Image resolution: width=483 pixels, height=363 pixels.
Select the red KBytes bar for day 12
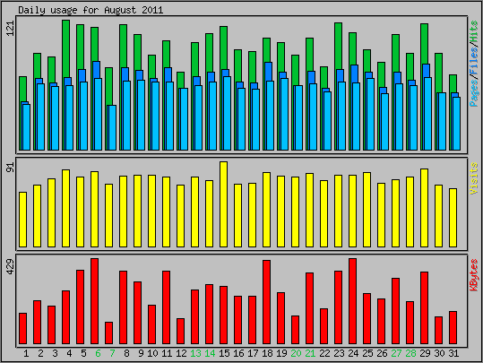click(180, 331)
